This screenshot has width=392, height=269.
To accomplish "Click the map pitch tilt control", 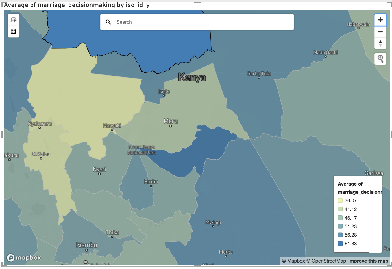I will point(380,43).
